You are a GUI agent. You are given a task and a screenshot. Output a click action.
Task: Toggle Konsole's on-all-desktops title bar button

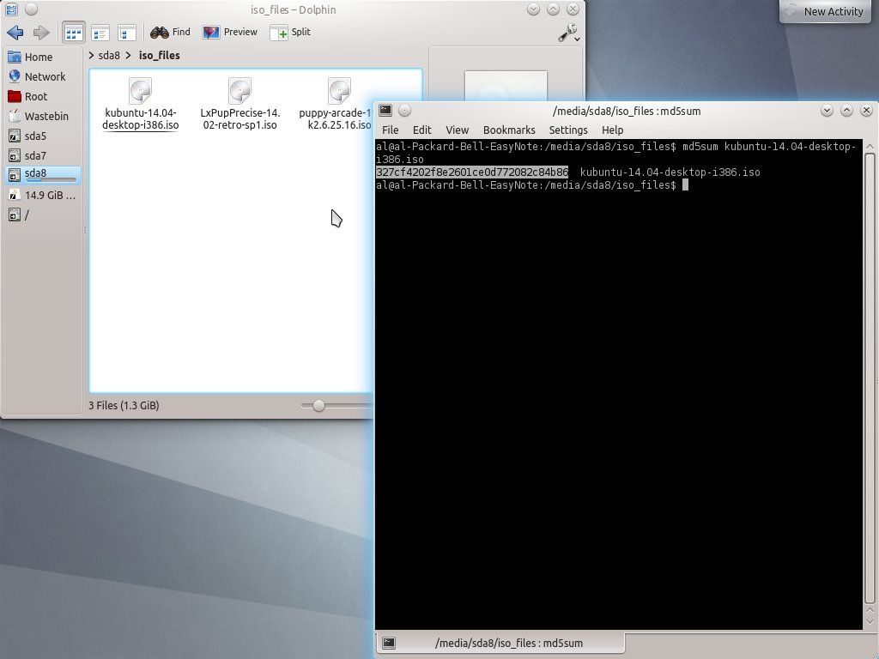click(x=405, y=111)
